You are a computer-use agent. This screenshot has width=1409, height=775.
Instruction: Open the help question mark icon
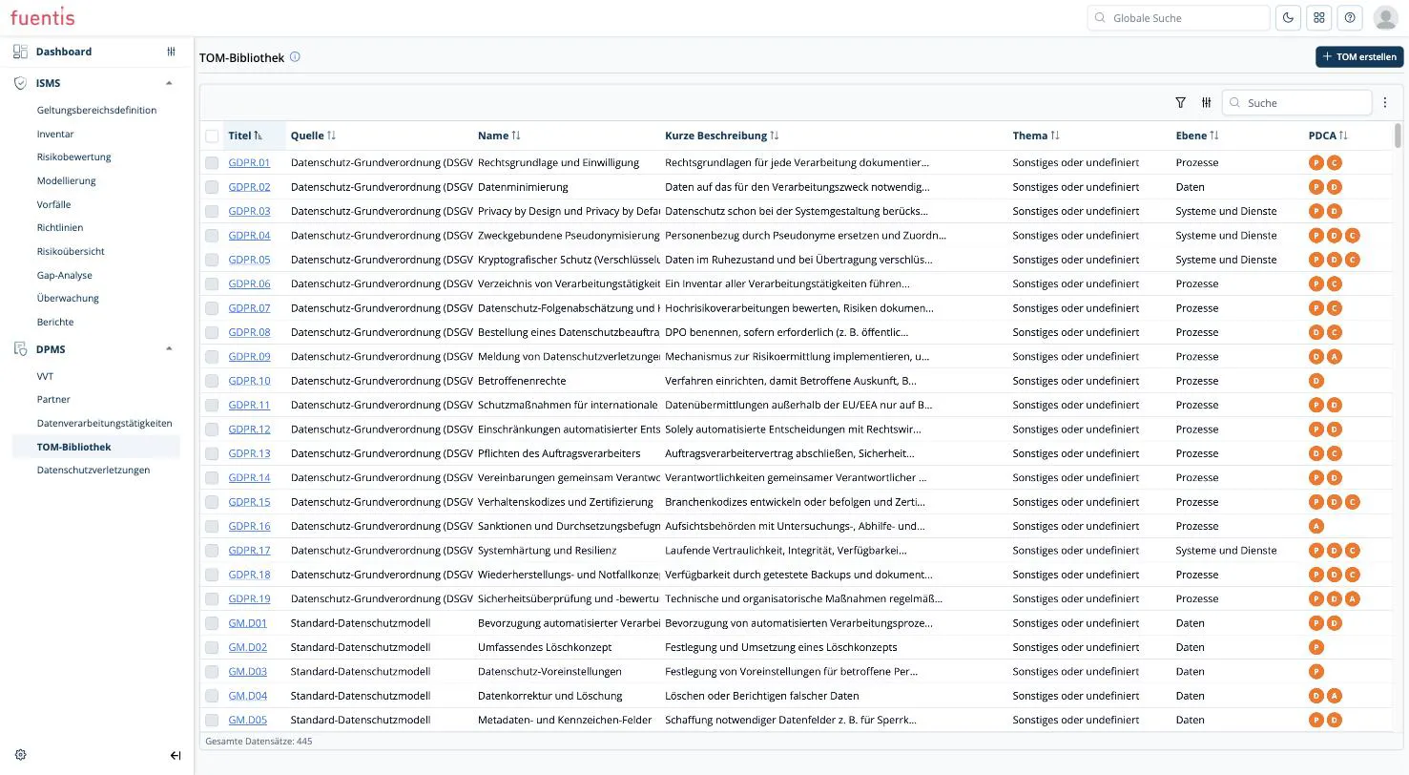[1350, 17]
